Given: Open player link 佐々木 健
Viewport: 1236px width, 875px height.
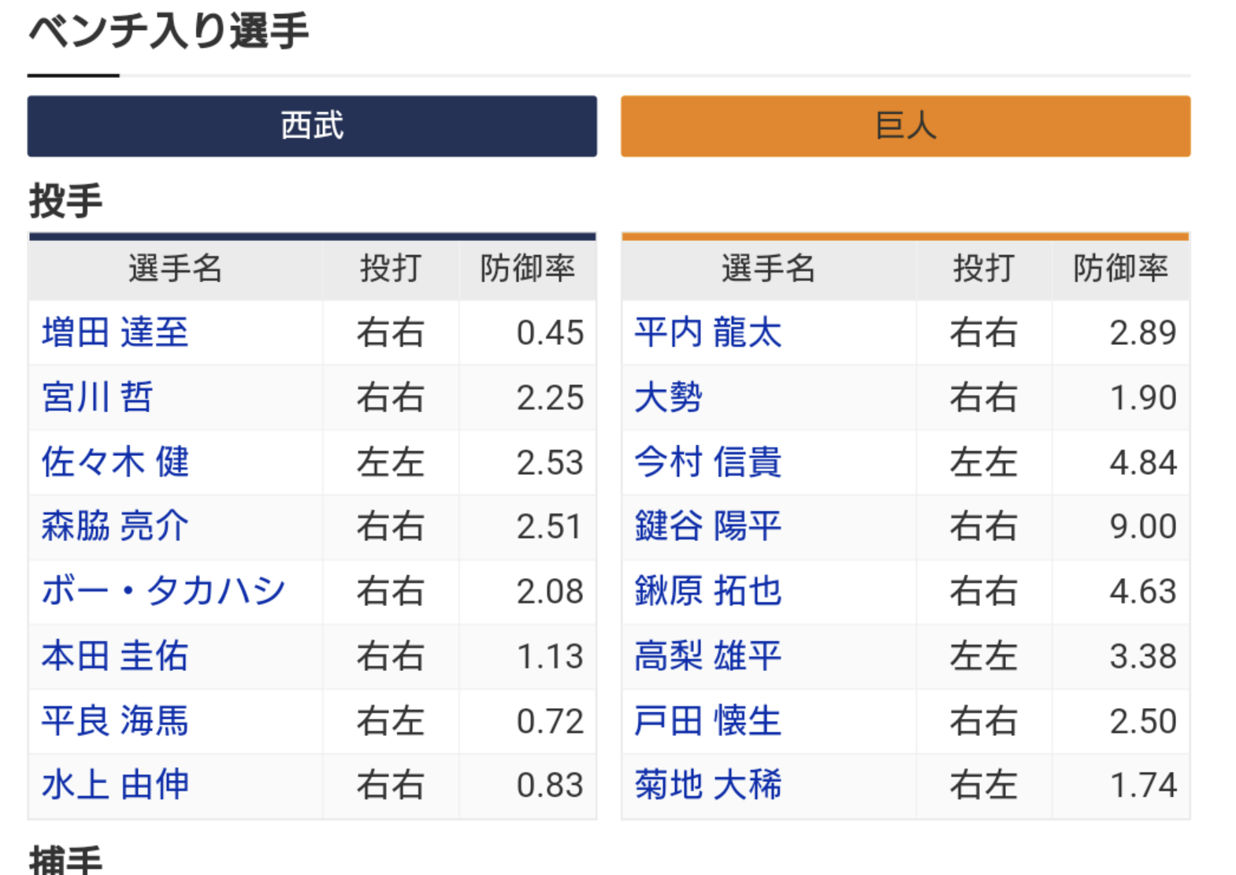Looking at the screenshot, I should [x=115, y=462].
